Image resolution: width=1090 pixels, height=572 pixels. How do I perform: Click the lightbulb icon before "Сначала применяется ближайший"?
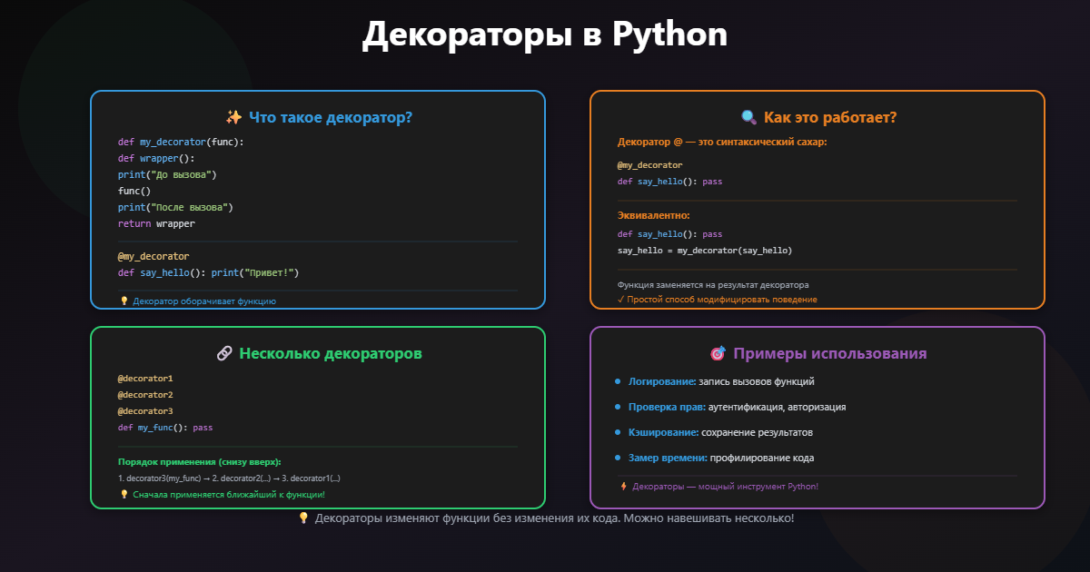click(124, 495)
